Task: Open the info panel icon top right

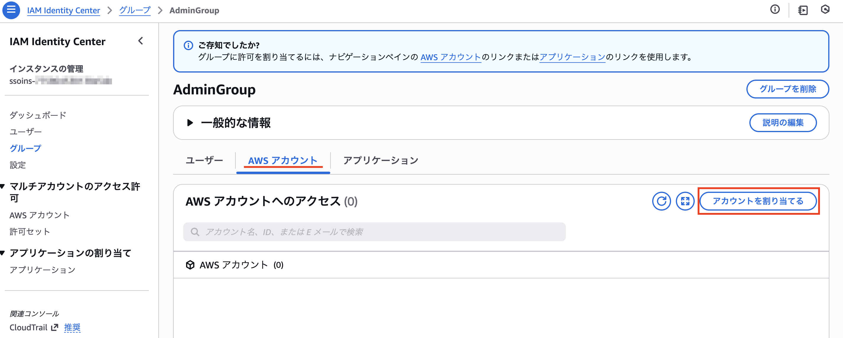Action: point(775,10)
